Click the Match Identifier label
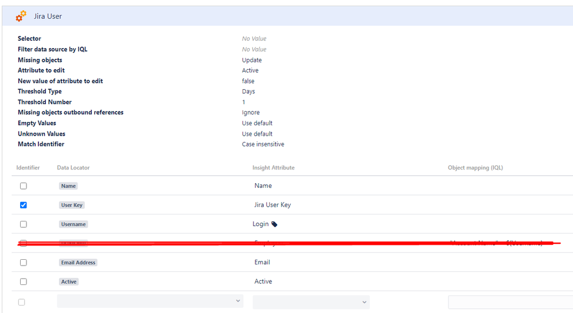The height and width of the screenshot is (313, 573). point(41,144)
